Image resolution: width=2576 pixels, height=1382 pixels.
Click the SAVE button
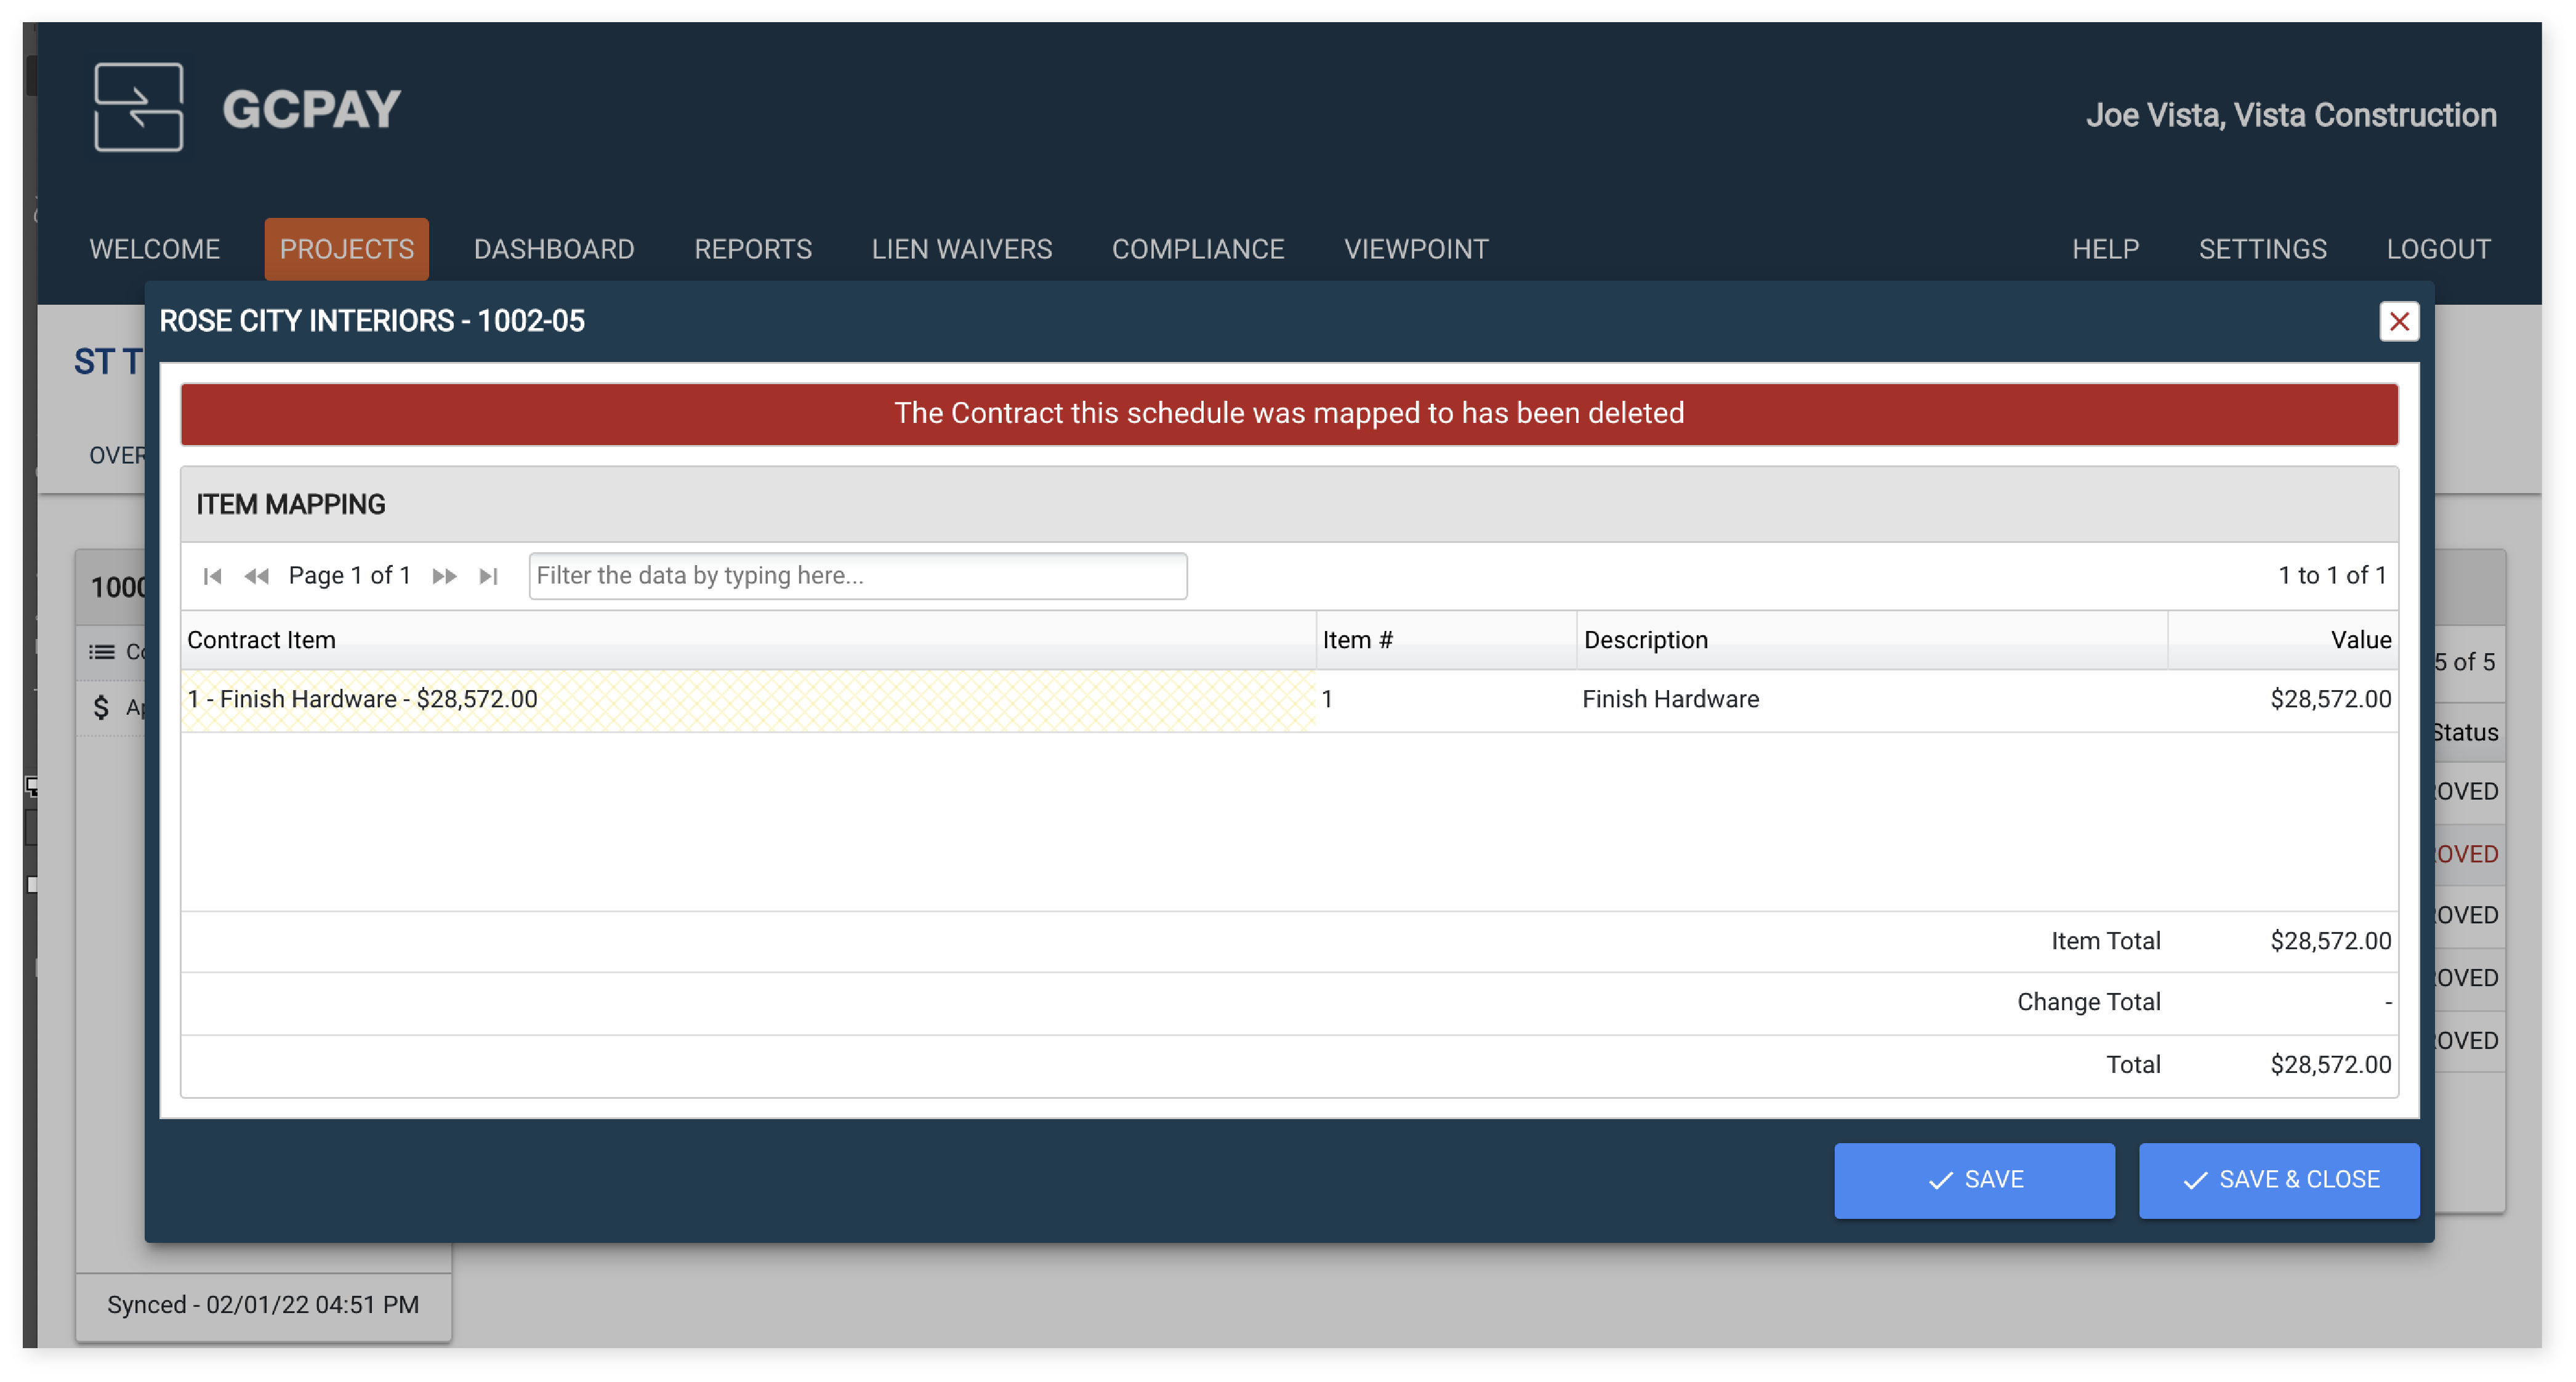(1973, 1180)
